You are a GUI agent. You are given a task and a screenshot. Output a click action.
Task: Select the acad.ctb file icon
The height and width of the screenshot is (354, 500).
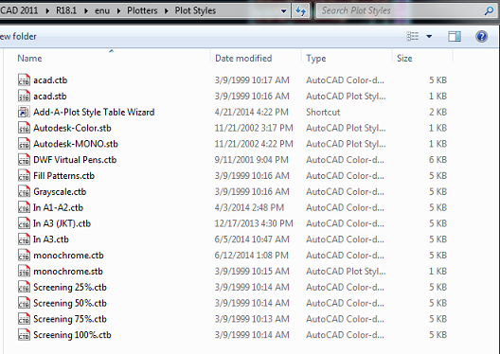pos(24,80)
